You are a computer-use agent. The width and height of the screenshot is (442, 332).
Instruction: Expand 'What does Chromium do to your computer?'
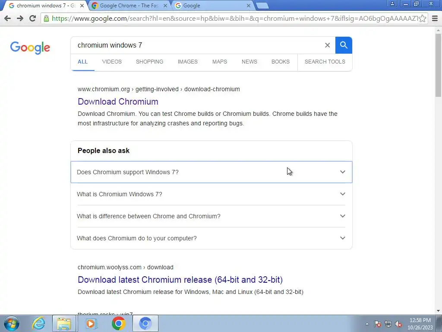pos(212,238)
